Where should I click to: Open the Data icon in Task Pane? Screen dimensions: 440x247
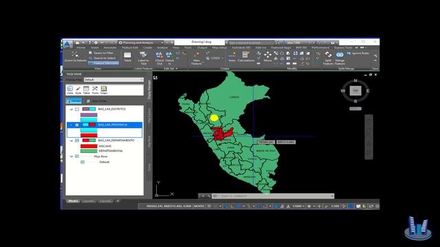tap(70, 89)
